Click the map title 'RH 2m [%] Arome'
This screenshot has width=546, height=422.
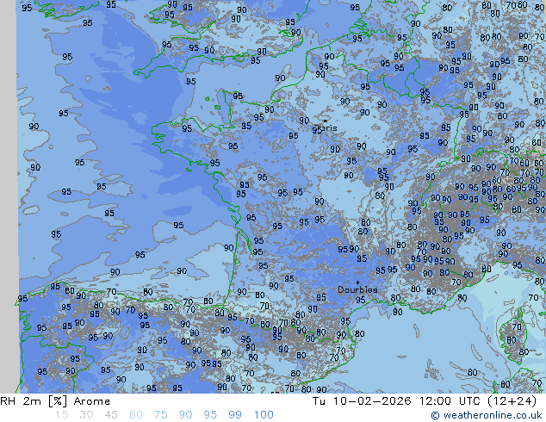click(x=55, y=401)
